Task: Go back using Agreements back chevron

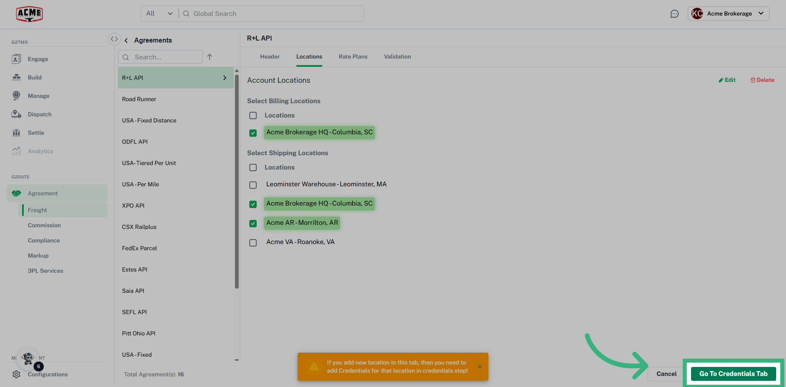Action: (126, 40)
